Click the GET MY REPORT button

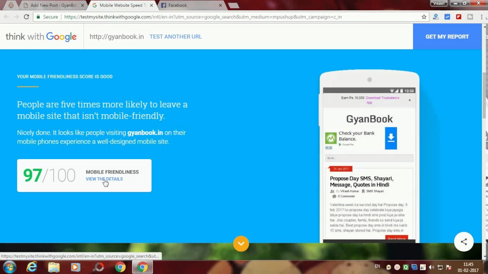pyautogui.click(x=447, y=37)
